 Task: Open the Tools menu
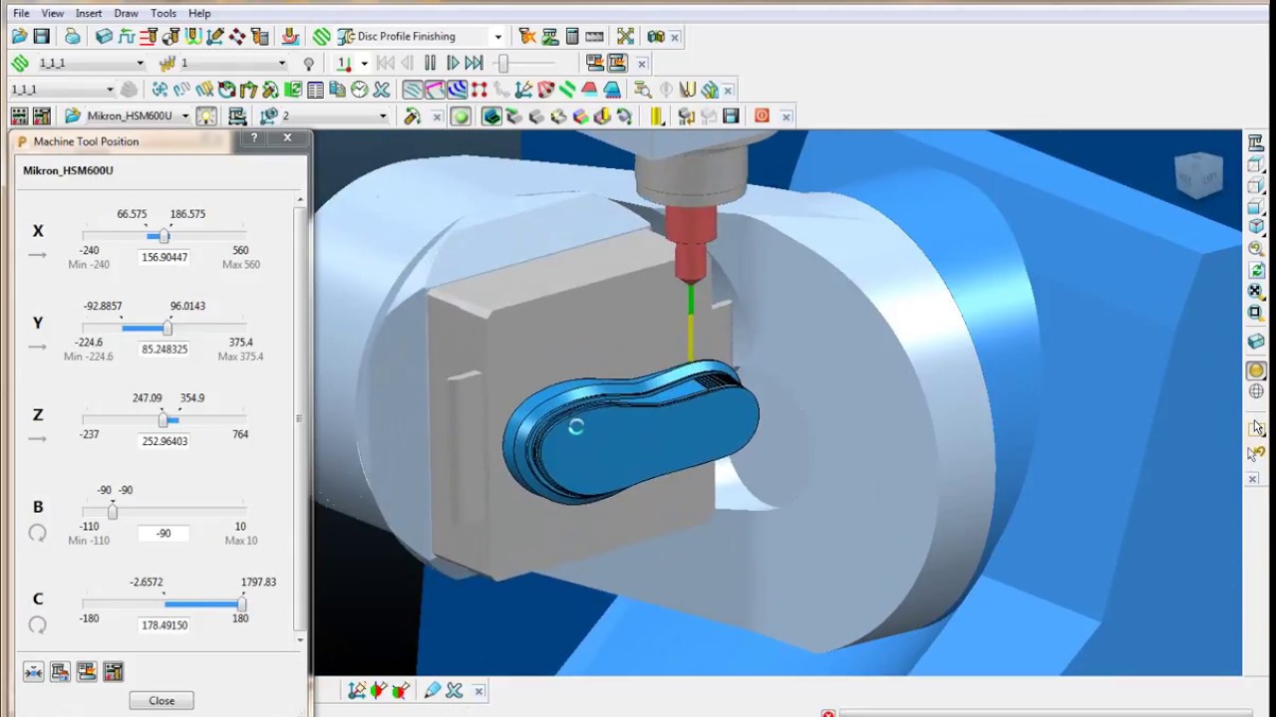[x=163, y=13]
